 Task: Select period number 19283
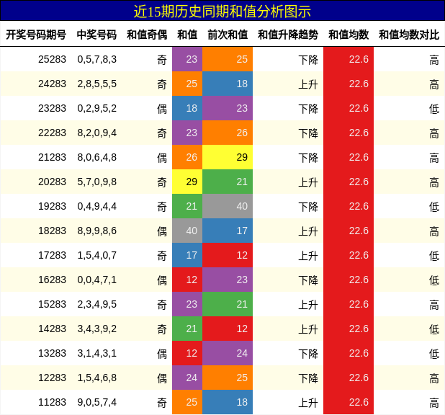(53, 206)
